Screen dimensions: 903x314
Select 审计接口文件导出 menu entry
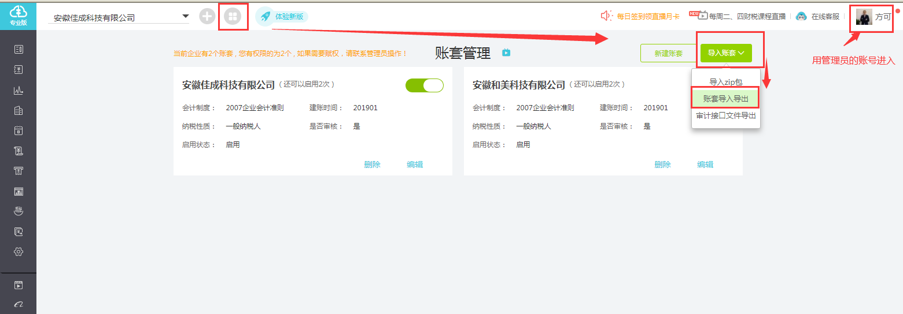(725, 115)
